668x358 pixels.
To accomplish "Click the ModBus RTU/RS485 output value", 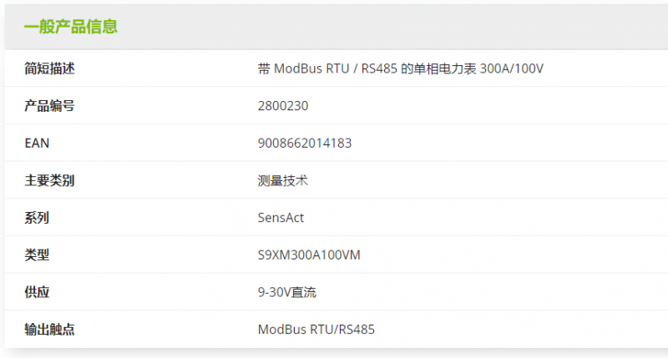I will point(316,330).
